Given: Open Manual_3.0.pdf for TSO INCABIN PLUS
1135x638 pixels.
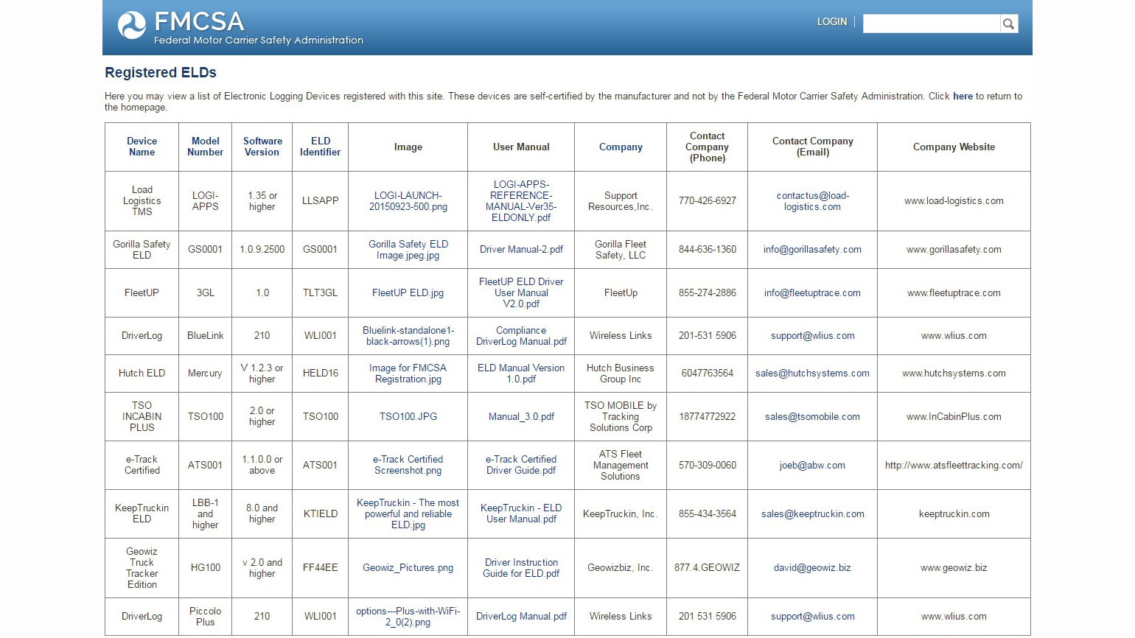Looking at the screenshot, I should point(521,416).
